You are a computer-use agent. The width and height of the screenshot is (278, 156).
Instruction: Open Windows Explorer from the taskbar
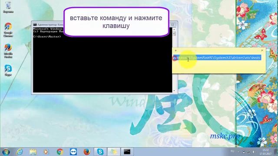point(33,152)
